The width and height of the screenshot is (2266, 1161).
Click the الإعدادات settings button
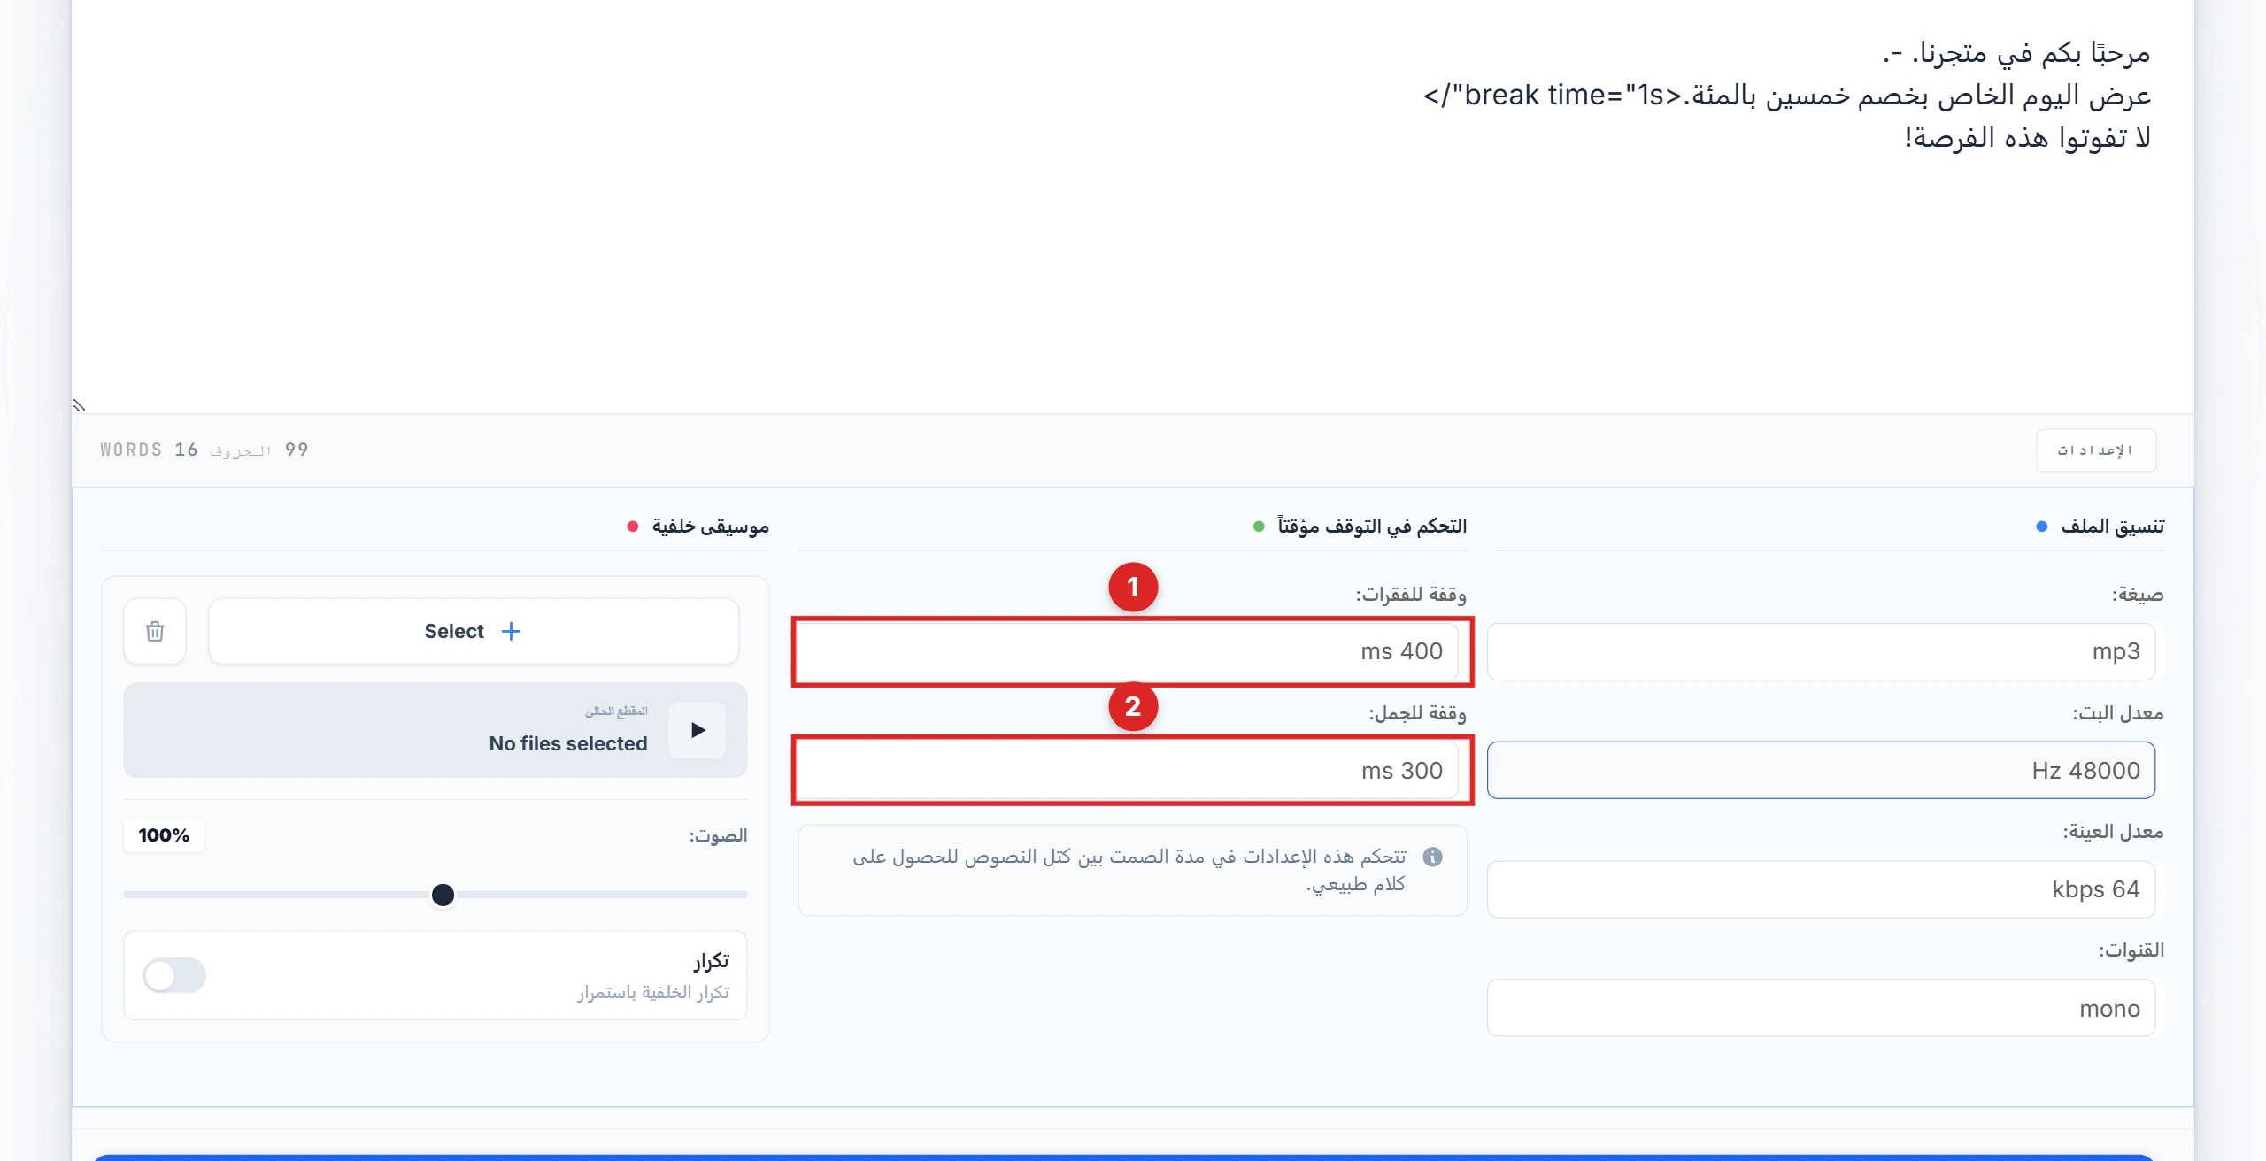click(x=2095, y=450)
